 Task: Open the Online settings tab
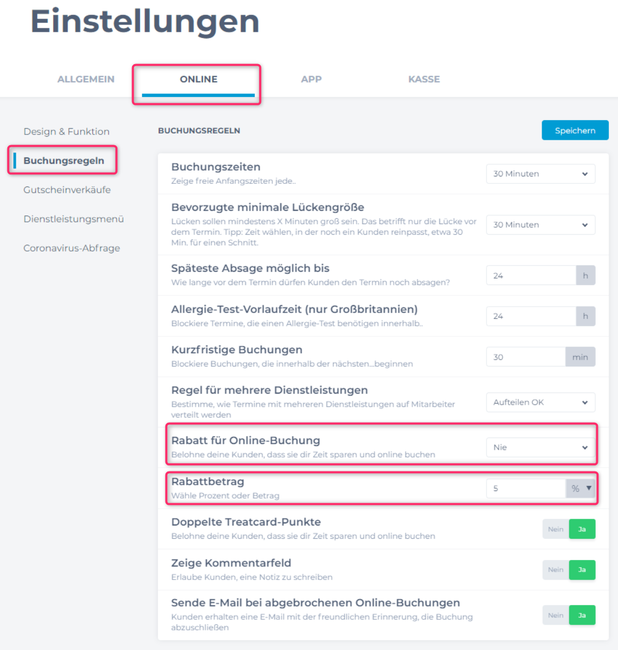(198, 79)
